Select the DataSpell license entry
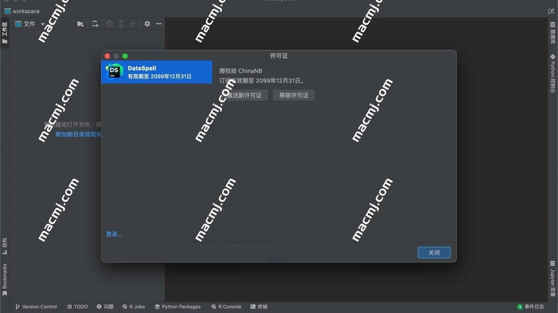 157,72
